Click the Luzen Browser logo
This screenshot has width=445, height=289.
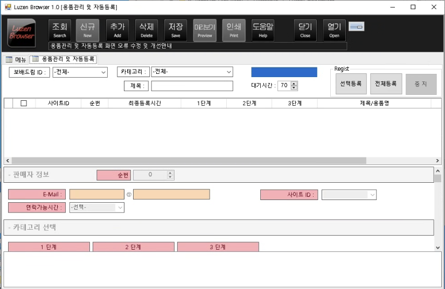click(x=21, y=32)
